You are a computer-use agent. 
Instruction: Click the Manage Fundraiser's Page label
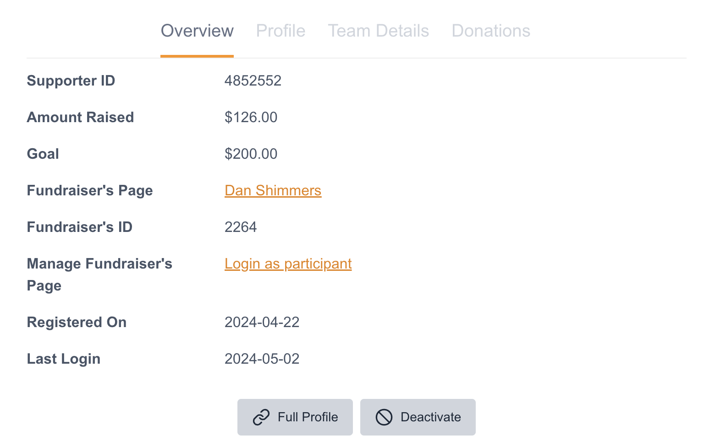[99, 274]
